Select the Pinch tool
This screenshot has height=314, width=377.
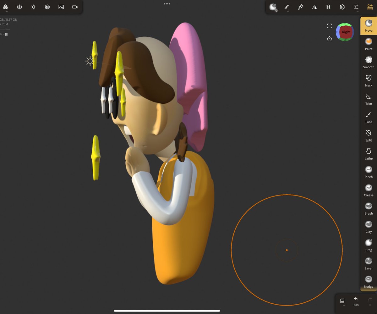click(x=369, y=172)
